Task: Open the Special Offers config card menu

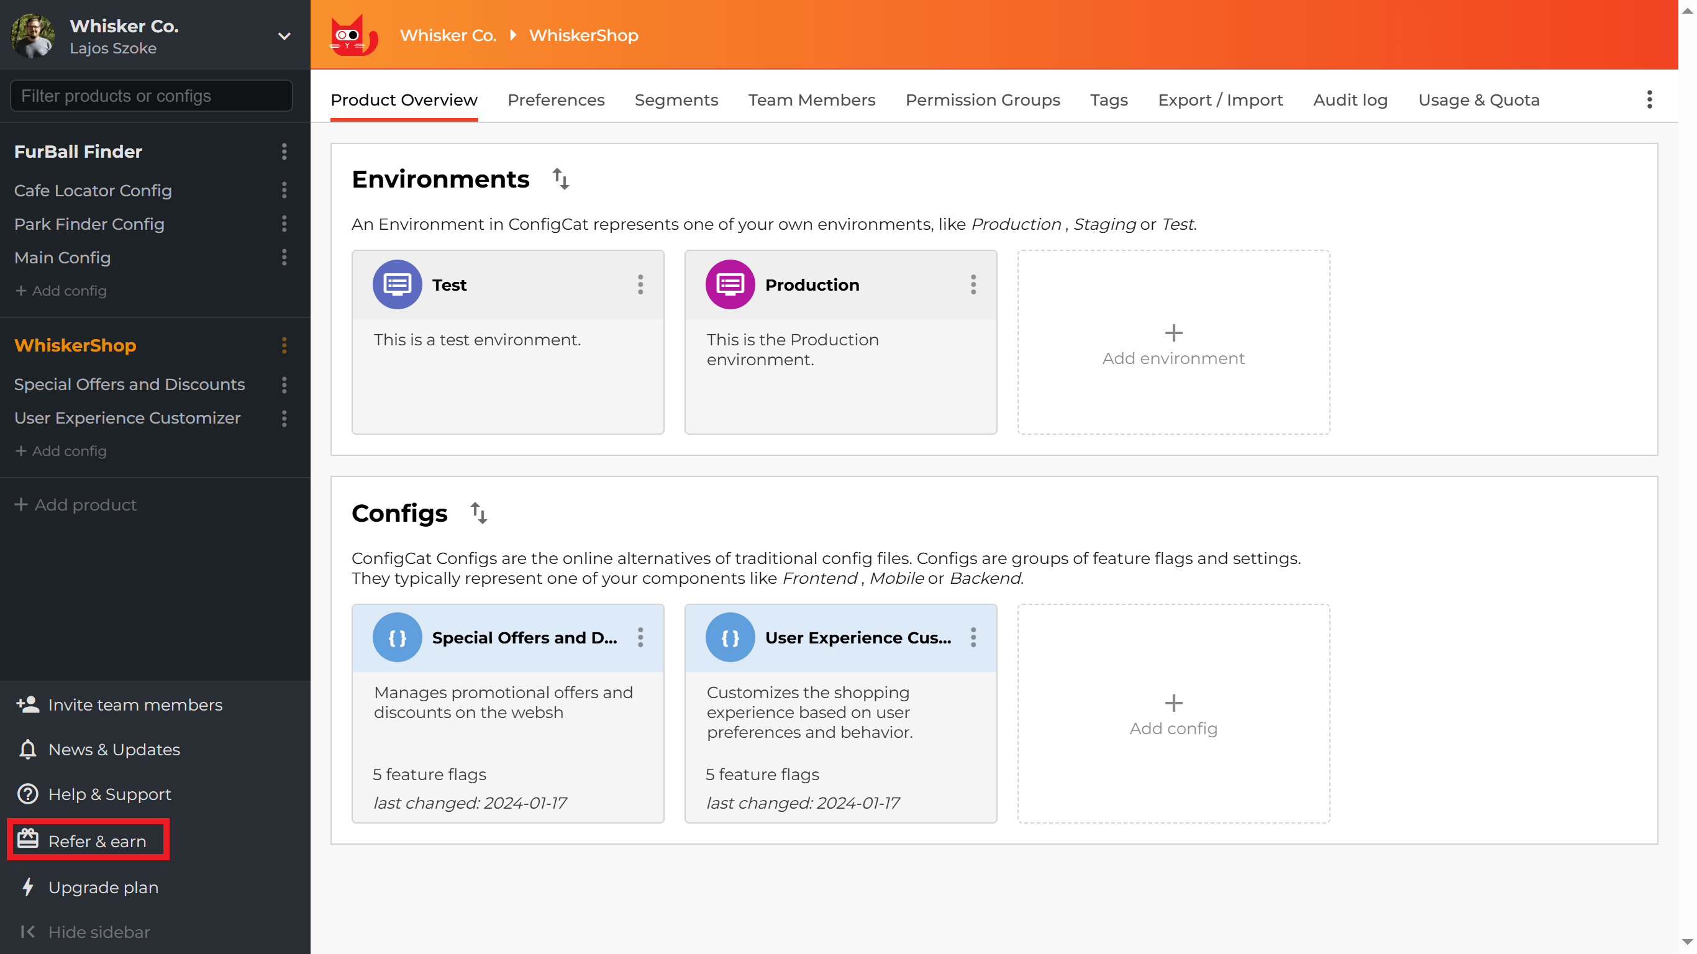Action: point(640,637)
